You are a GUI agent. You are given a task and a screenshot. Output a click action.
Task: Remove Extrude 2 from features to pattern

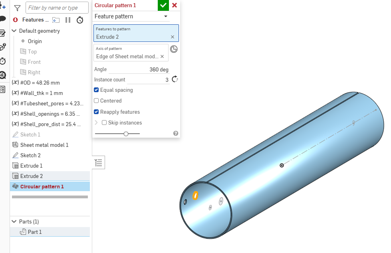click(x=173, y=37)
